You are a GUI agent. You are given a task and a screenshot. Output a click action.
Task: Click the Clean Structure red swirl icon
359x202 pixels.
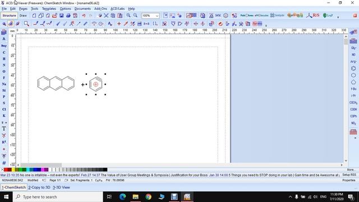220,24
